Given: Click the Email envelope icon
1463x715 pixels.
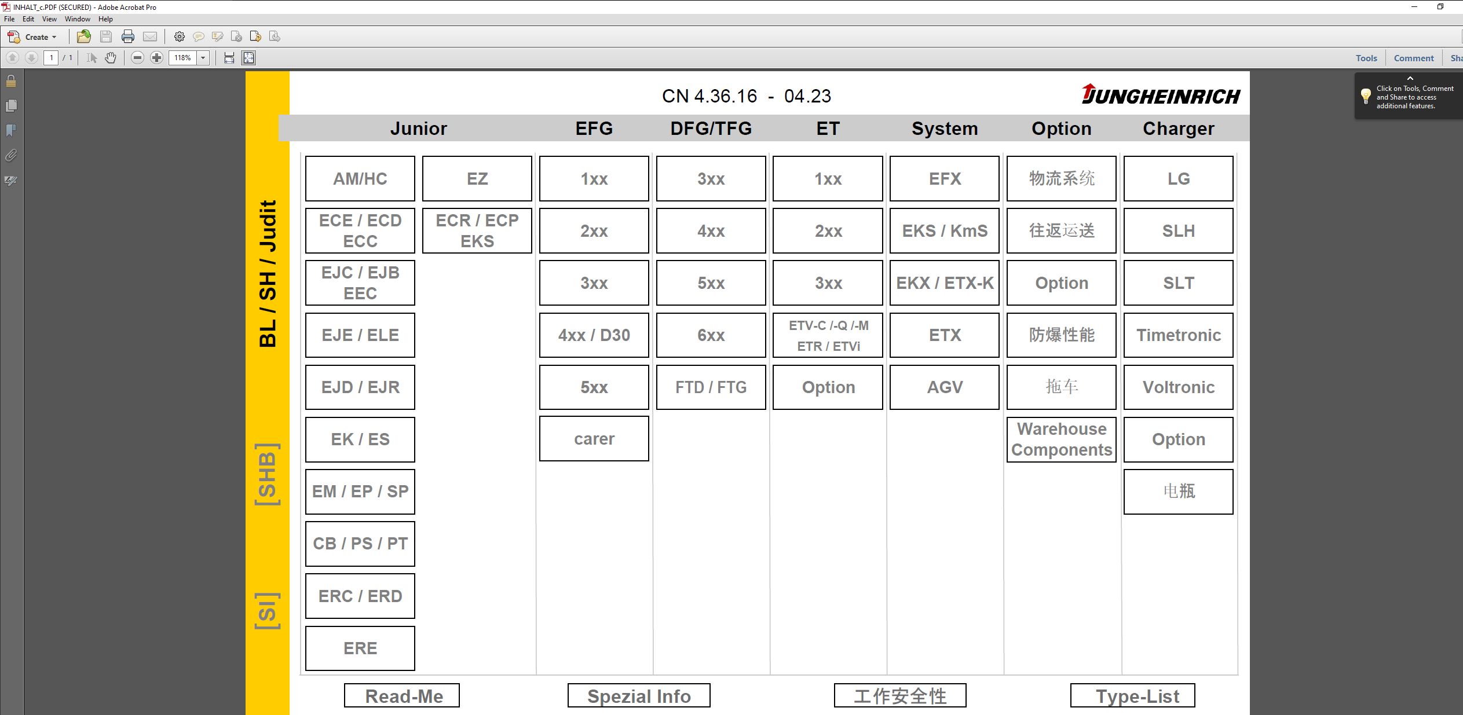Looking at the screenshot, I should [x=150, y=37].
